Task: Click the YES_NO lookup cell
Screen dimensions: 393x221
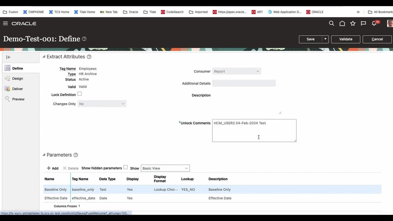Action: pos(188,189)
